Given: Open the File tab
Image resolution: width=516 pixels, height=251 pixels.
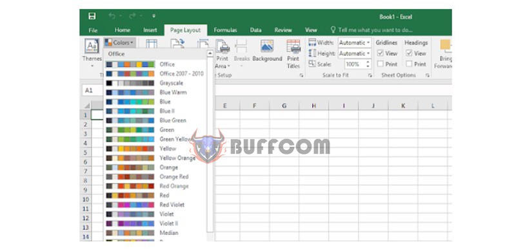Looking at the screenshot, I should [x=93, y=30].
